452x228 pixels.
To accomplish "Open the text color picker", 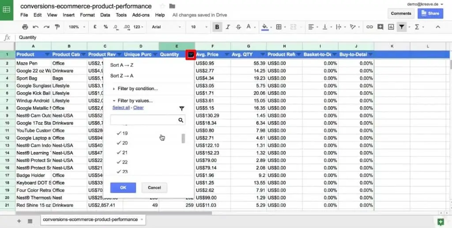I will tap(250, 27).
